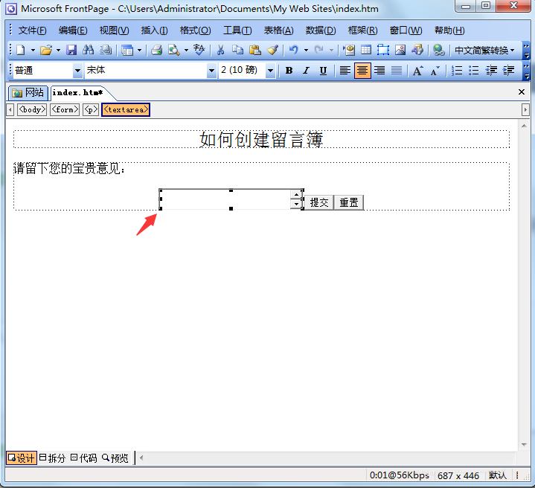
Task: Run the spelling check icon
Action: pyautogui.click(x=199, y=50)
